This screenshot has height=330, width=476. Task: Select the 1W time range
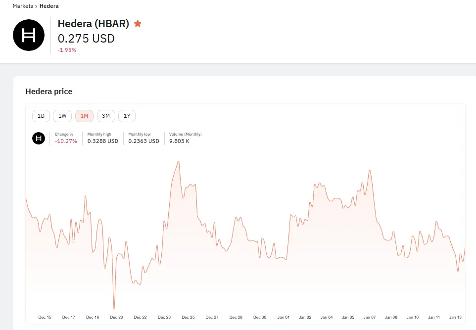pyautogui.click(x=62, y=116)
